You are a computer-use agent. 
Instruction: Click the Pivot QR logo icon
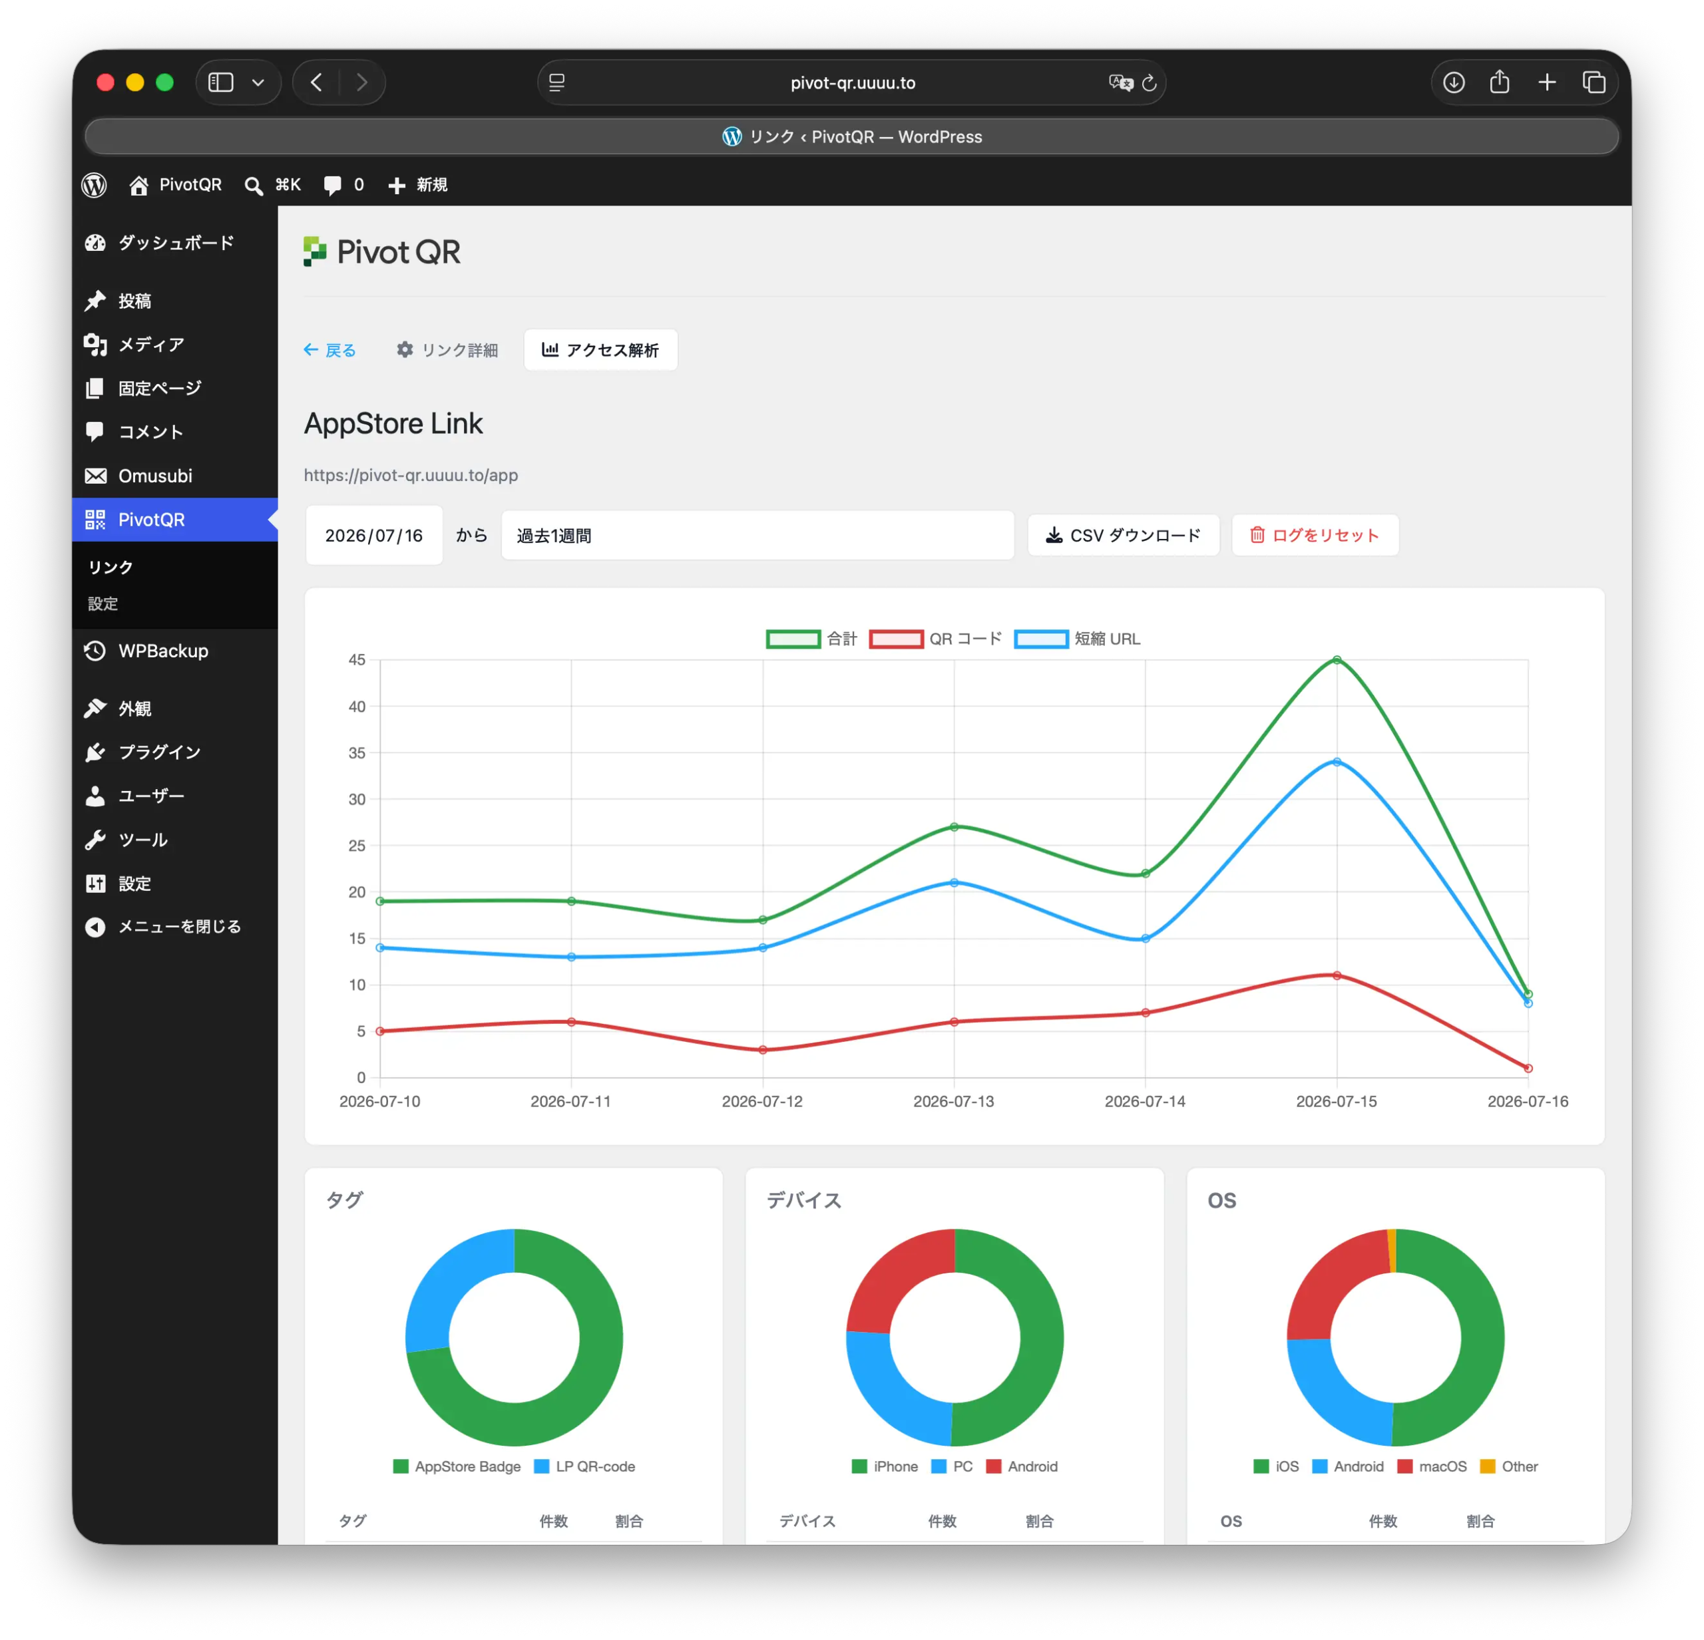click(315, 251)
